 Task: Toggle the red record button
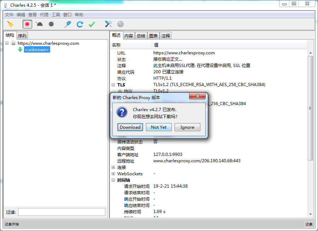tap(27, 24)
